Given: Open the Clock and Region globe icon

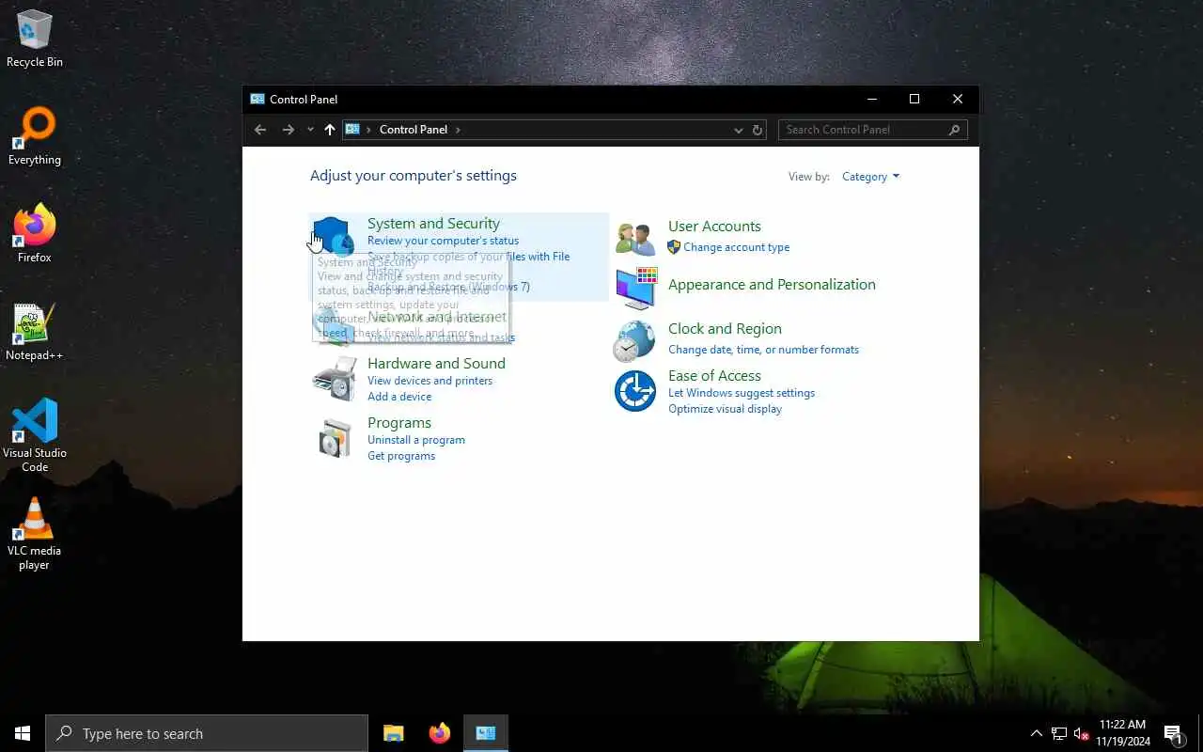Looking at the screenshot, I should tap(634, 341).
